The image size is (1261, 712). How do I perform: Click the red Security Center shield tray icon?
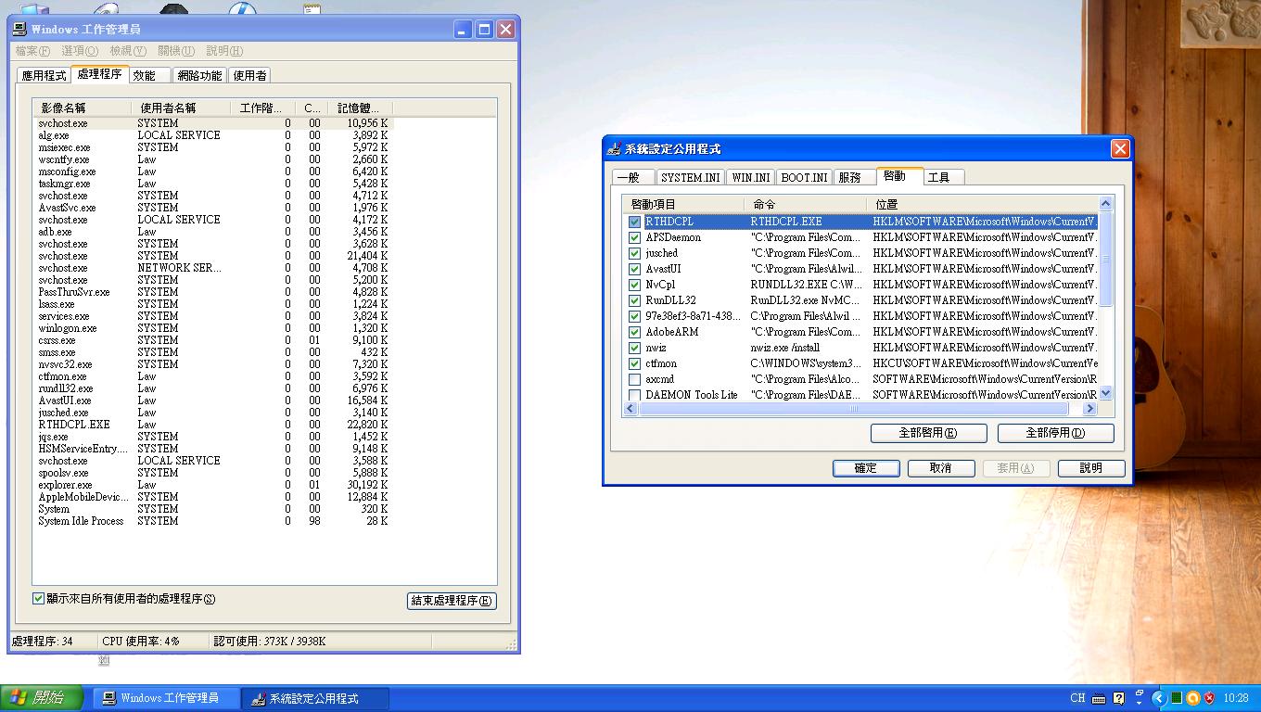[x=1209, y=698]
